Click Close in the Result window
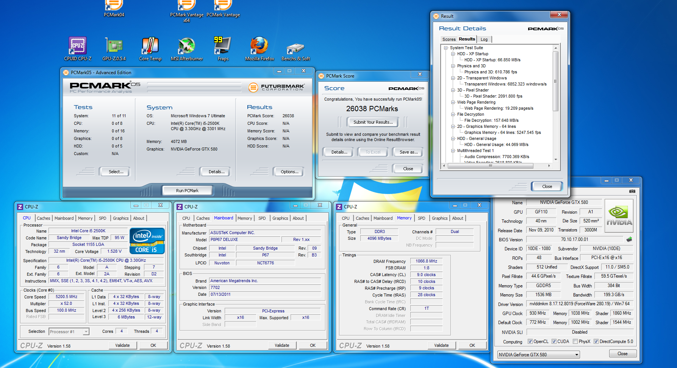The width and height of the screenshot is (677, 368). 547,186
